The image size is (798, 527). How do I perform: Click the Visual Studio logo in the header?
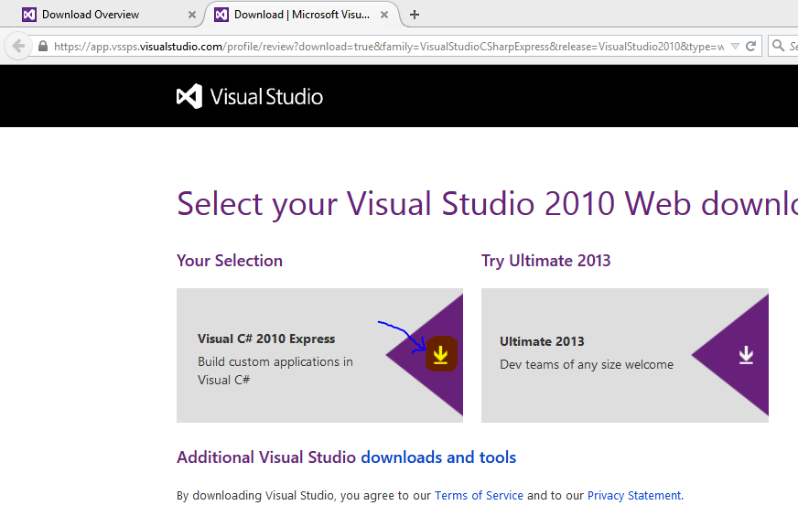click(249, 95)
